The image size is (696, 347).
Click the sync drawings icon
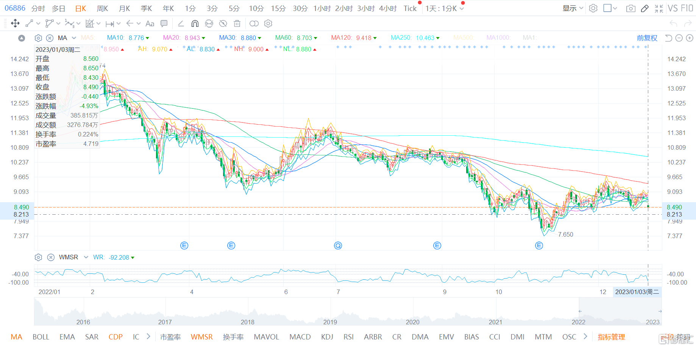(209, 23)
